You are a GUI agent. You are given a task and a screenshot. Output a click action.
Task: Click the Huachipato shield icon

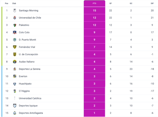15,84
